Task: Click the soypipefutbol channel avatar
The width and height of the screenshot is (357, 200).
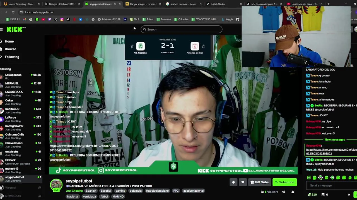Action: [56, 185]
